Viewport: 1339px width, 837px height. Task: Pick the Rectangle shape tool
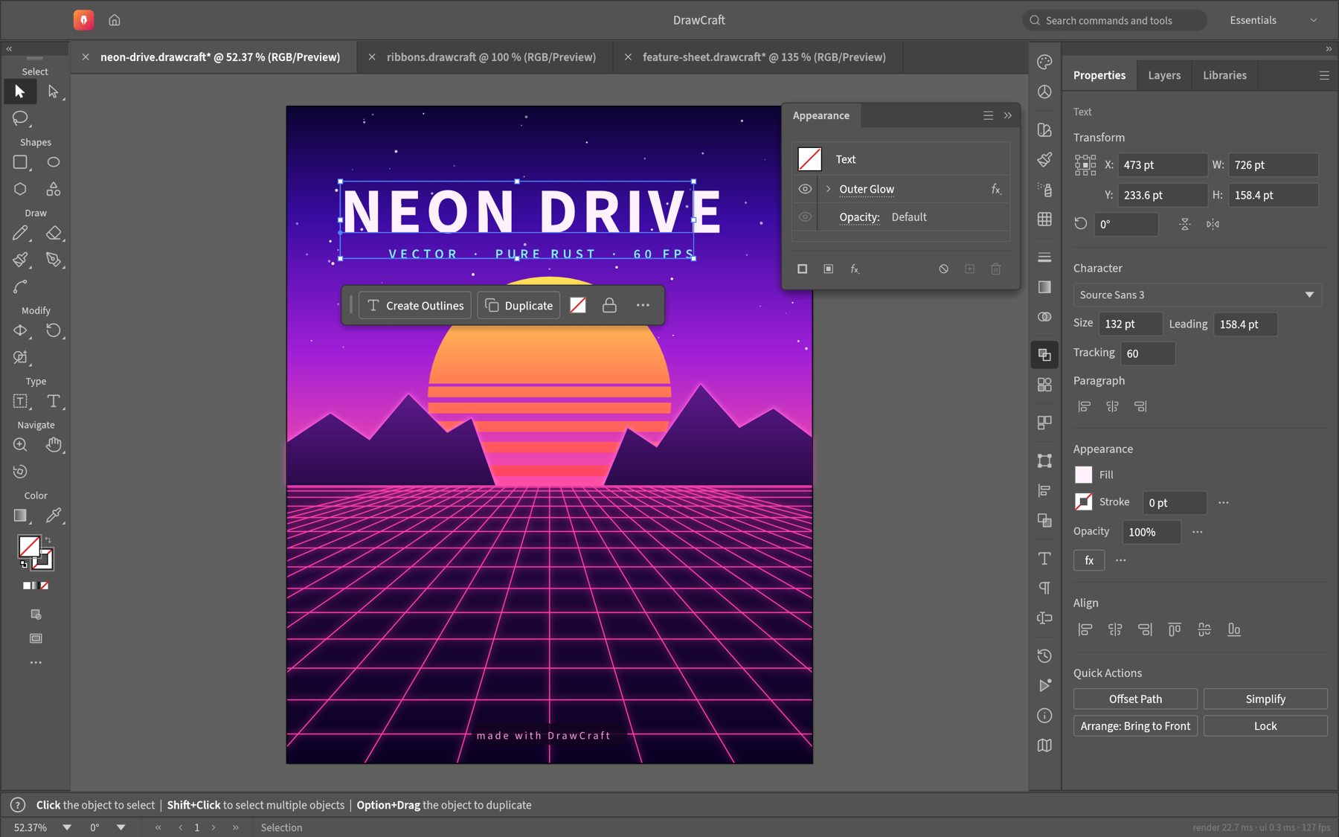[20, 162]
